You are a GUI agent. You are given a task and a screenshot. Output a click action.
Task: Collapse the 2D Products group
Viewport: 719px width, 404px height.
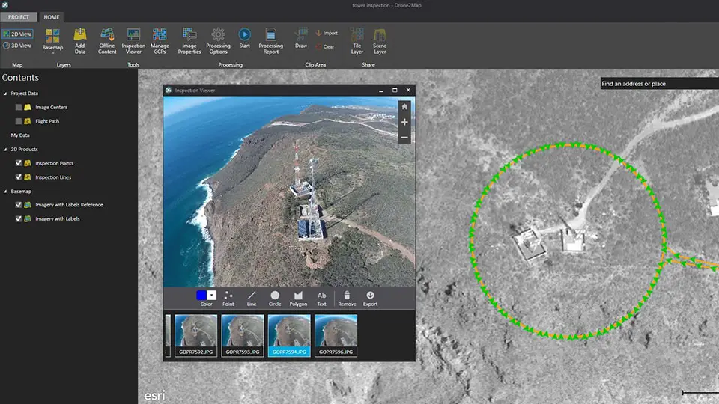pyautogui.click(x=5, y=150)
